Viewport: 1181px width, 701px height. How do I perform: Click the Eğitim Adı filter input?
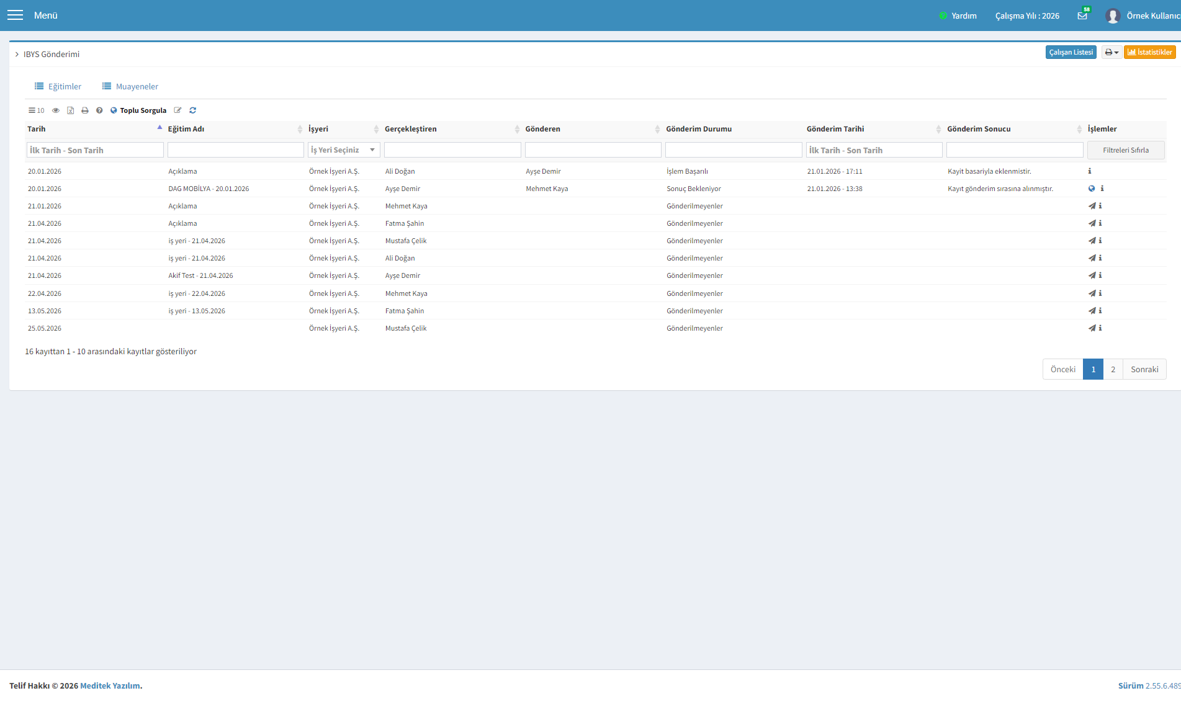coord(236,150)
